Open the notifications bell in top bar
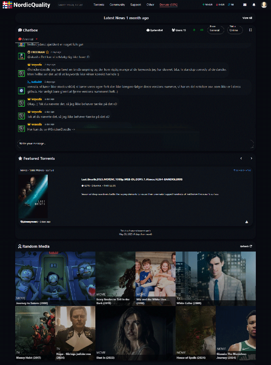This screenshot has height=365, width=271. [x=254, y=5]
